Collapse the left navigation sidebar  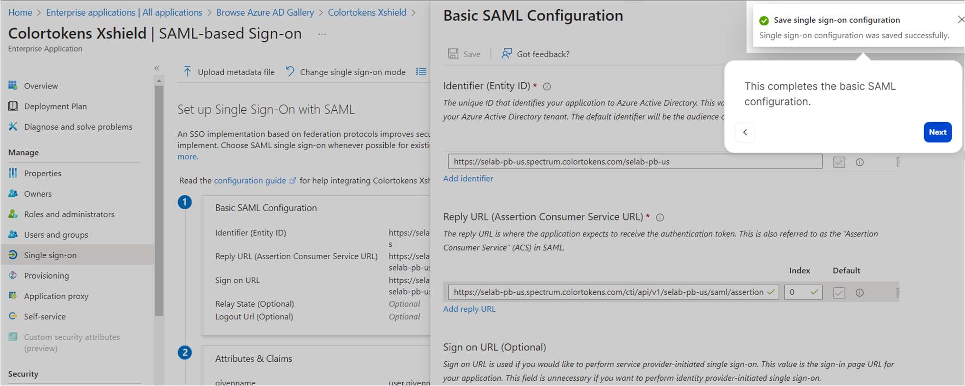coord(157,68)
